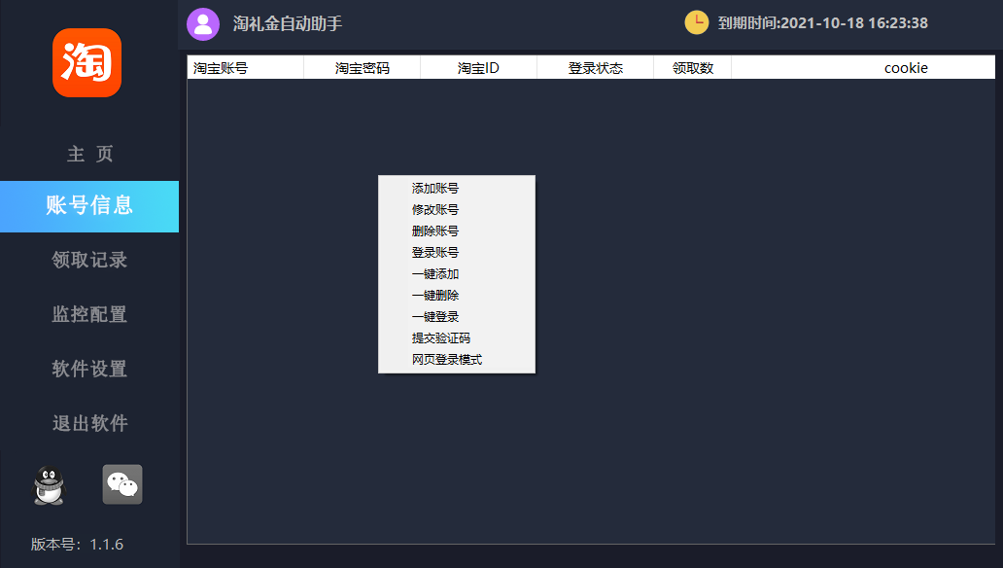Click the 淘礼金自动助手 title text

(x=288, y=24)
